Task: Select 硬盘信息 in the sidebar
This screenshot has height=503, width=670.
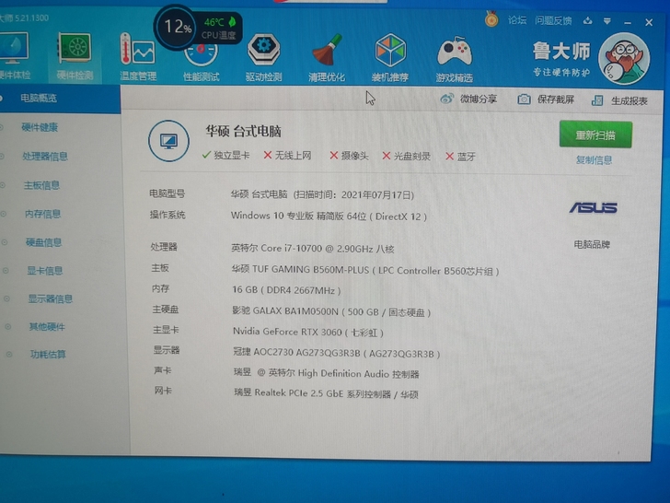Action: [43, 242]
